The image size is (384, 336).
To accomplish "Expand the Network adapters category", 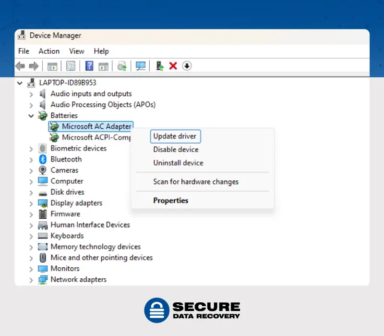I will coord(31,279).
